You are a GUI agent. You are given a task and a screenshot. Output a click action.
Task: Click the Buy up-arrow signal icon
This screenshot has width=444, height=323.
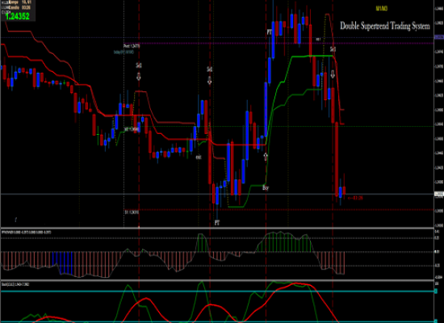(266, 157)
